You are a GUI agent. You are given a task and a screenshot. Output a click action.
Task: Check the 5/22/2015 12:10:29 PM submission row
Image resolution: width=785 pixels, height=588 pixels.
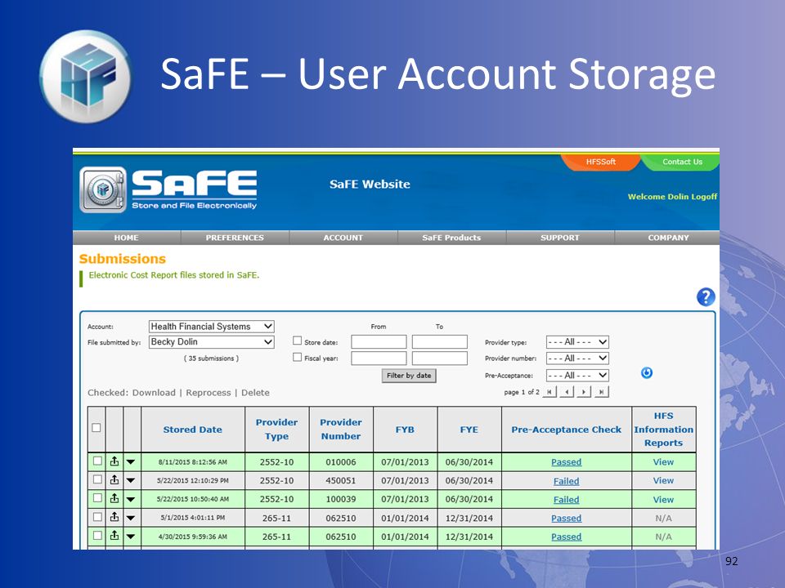[97, 479]
